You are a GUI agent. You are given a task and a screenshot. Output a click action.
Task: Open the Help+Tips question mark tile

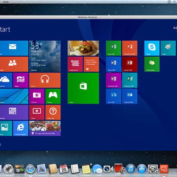[53, 112]
